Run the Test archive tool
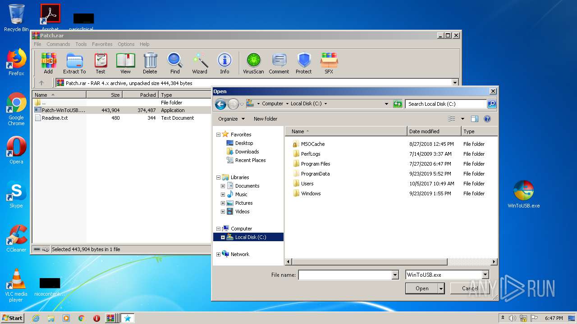Screen dimensions: 577x324 101,63
